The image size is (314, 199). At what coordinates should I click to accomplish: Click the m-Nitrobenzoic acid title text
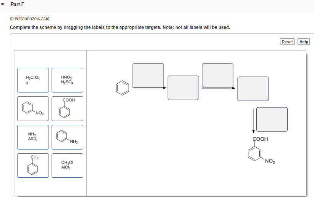pyautogui.click(x=30, y=19)
